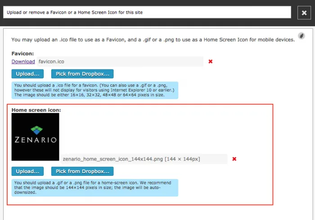Click the 'Home screen icon:' section heading
Viewport: 315px width, 220px height.
click(36, 110)
